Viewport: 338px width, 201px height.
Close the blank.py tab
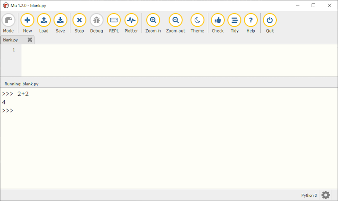pos(30,40)
